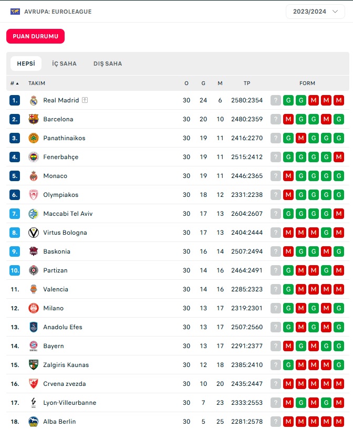
Task: Click gray question mark form box for Monaco
Action: pyautogui.click(x=276, y=176)
